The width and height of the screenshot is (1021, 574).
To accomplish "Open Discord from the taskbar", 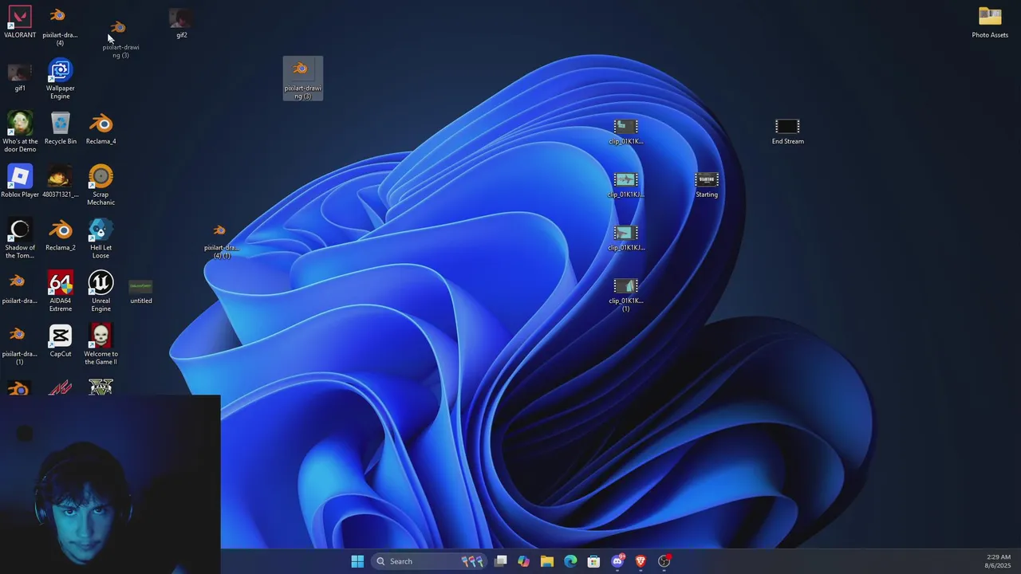I will 617,561.
